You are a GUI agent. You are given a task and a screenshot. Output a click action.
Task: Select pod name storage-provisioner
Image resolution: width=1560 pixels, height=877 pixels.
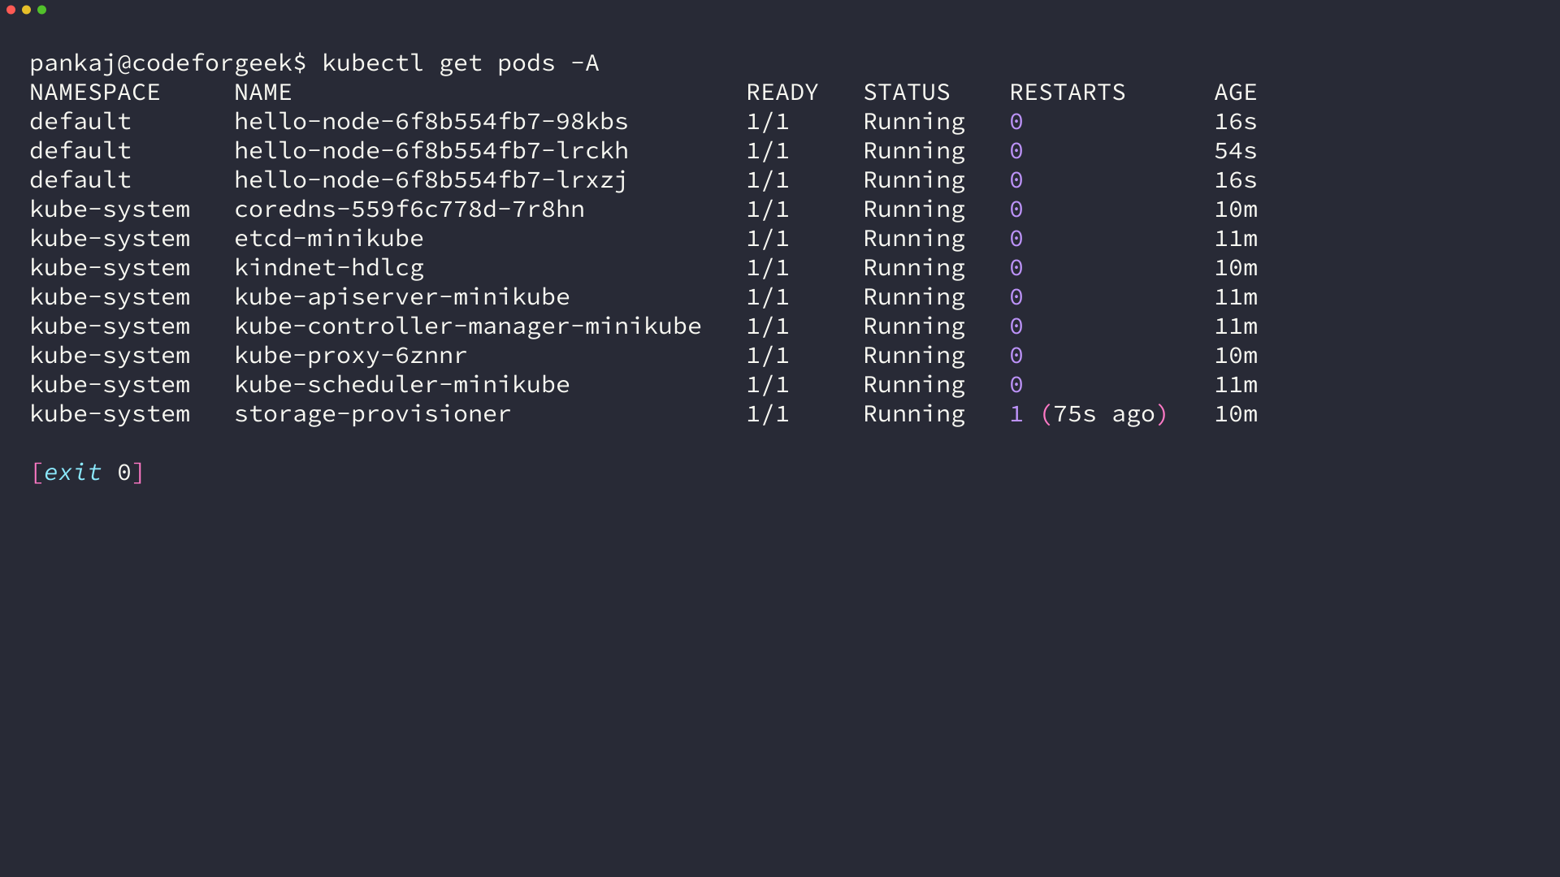[x=373, y=414]
